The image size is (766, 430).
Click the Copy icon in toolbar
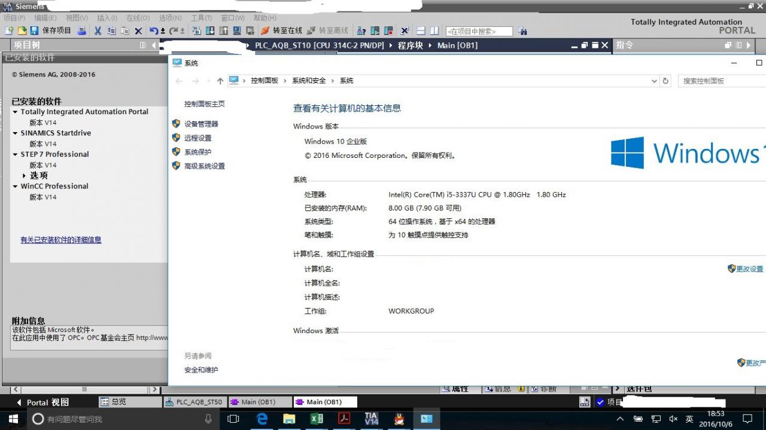click(x=111, y=31)
